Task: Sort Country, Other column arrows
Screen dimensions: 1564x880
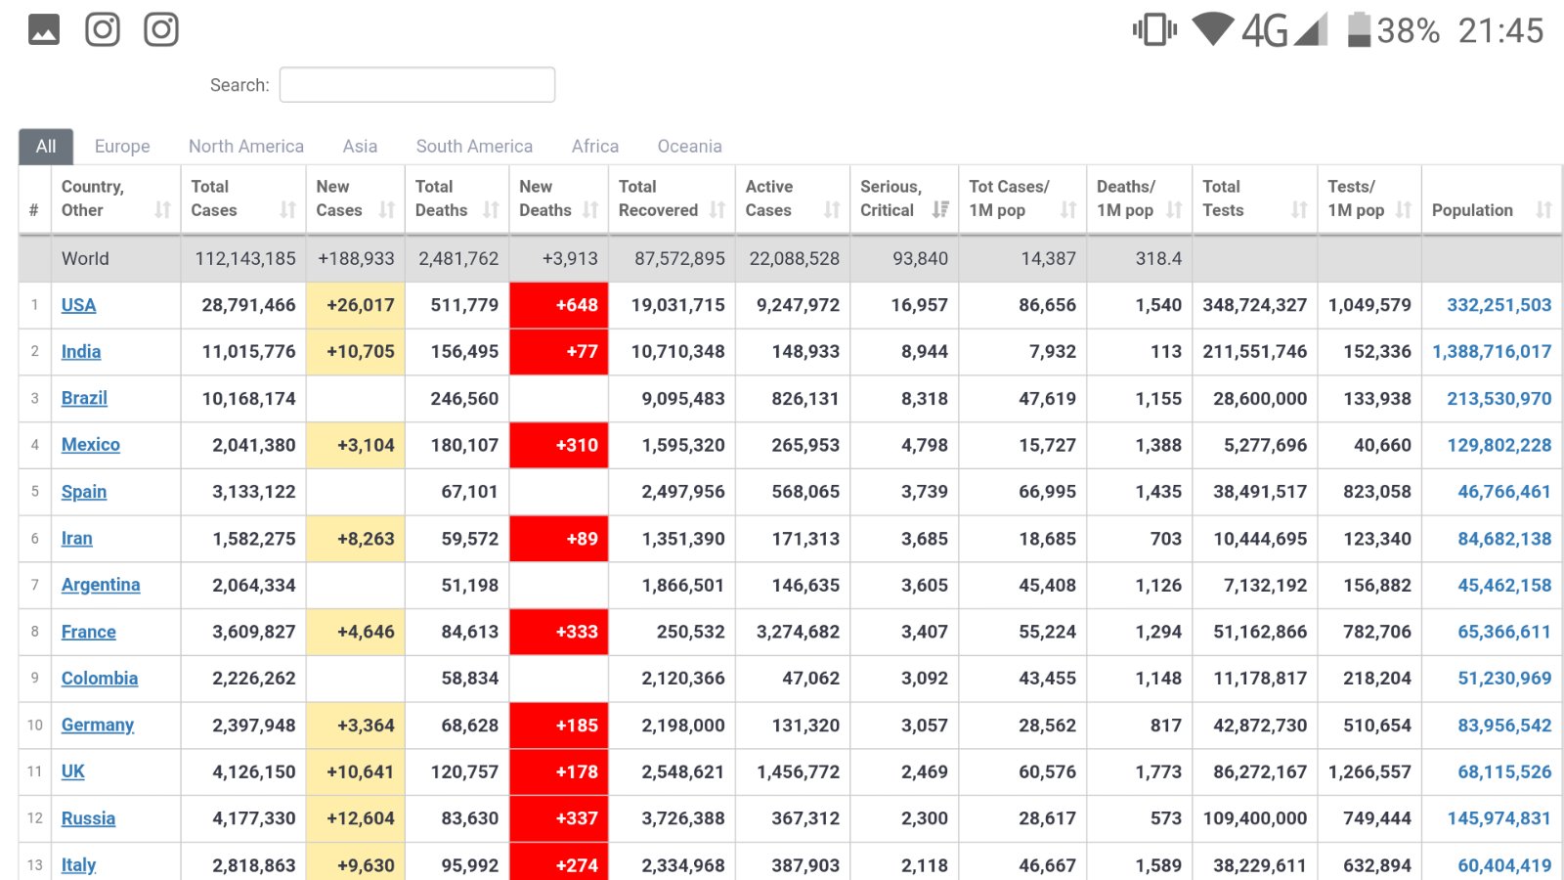Action: point(162,210)
